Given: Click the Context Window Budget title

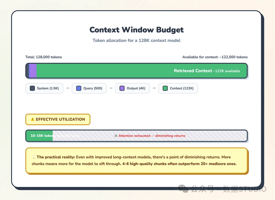Looking at the screenshot, I should tap(137, 30).
